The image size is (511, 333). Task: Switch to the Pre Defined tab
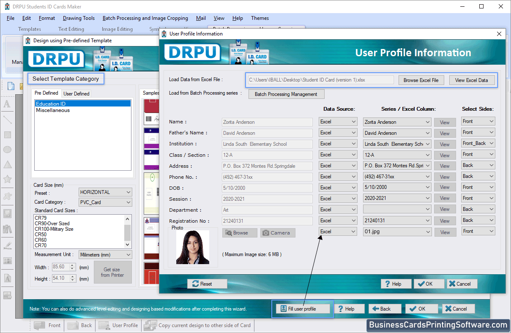pos(46,93)
